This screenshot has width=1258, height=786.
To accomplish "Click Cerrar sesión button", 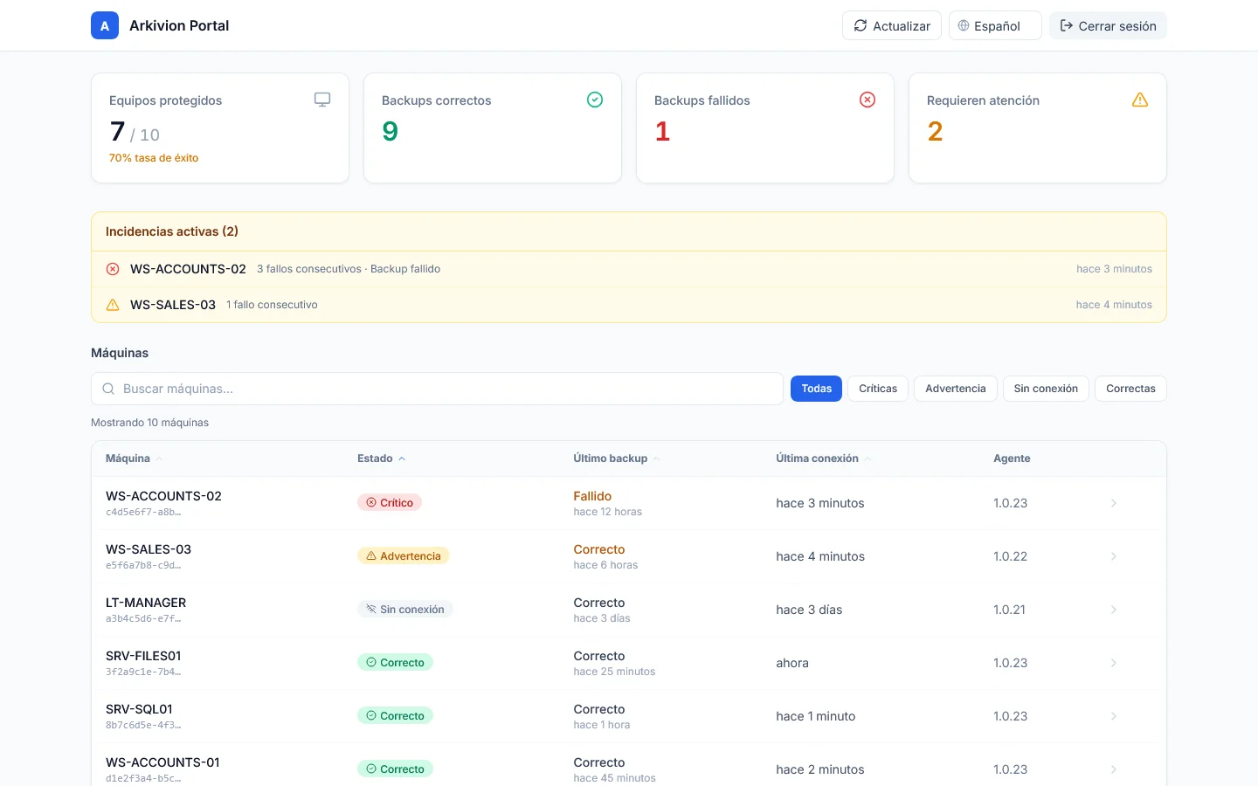I will [x=1108, y=25].
